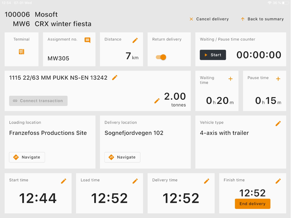291x218 pixels.
Task: Edit the 2.00 tonnes quantity
Action: [157, 101]
